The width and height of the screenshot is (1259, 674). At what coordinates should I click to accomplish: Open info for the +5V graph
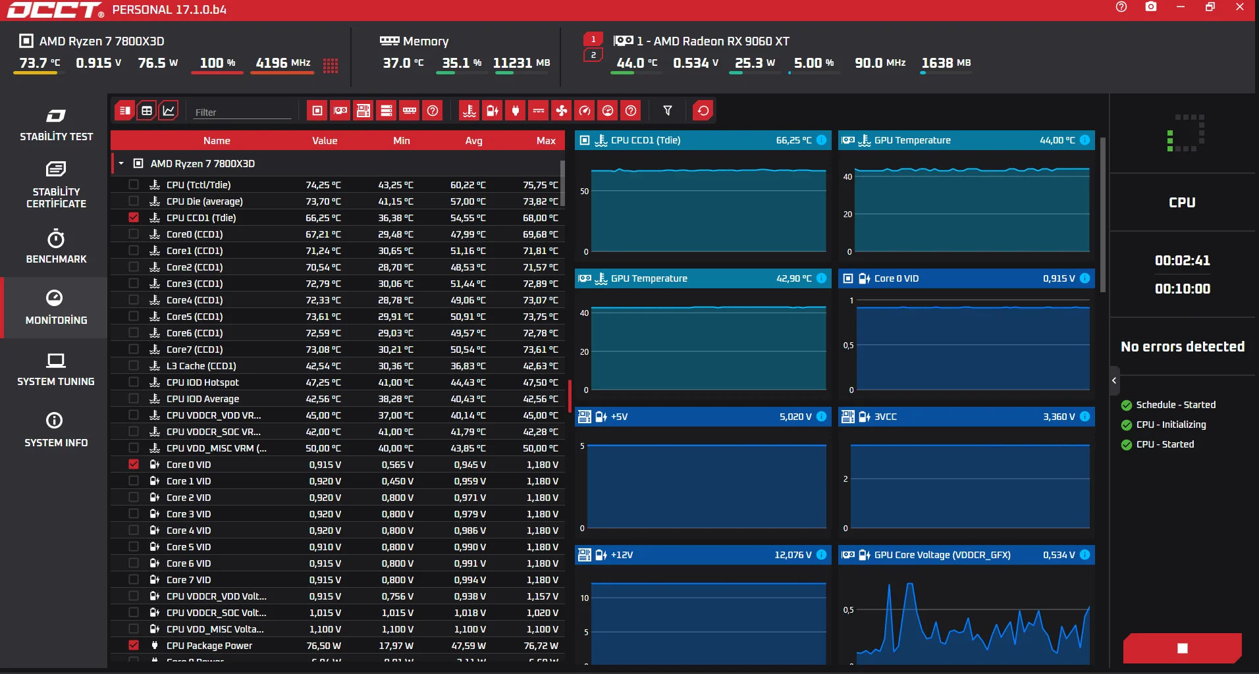coord(822,417)
